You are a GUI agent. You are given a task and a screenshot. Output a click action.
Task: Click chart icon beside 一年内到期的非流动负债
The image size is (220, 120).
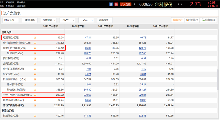click(x=35, y=95)
